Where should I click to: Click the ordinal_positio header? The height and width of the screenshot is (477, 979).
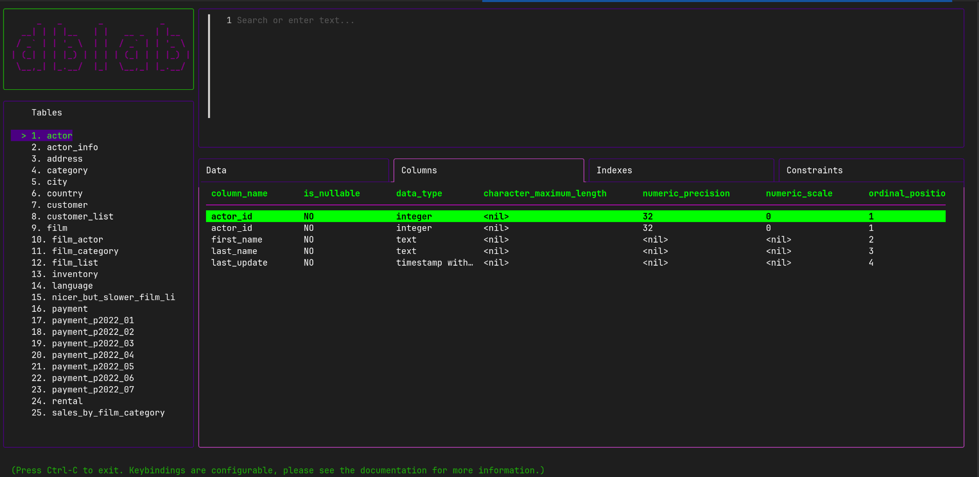tap(907, 193)
